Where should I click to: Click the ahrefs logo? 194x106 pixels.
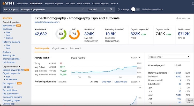click(x=8, y=3)
